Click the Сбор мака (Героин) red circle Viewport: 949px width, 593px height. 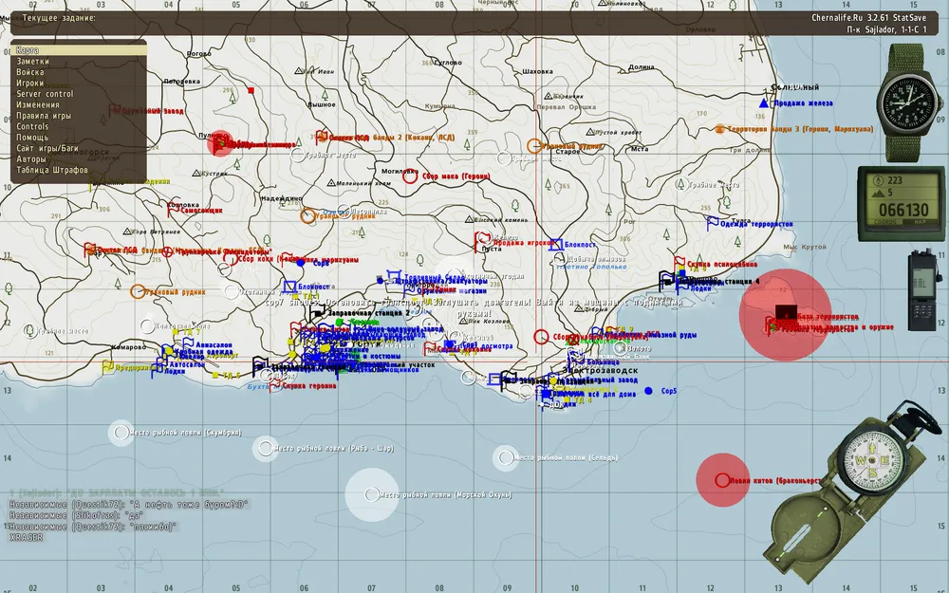click(x=410, y=176)
